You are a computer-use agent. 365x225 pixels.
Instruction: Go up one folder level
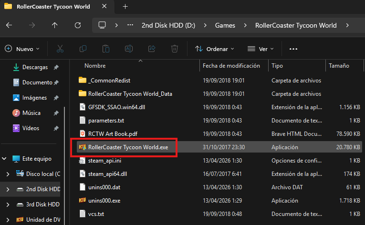[55, 25]
